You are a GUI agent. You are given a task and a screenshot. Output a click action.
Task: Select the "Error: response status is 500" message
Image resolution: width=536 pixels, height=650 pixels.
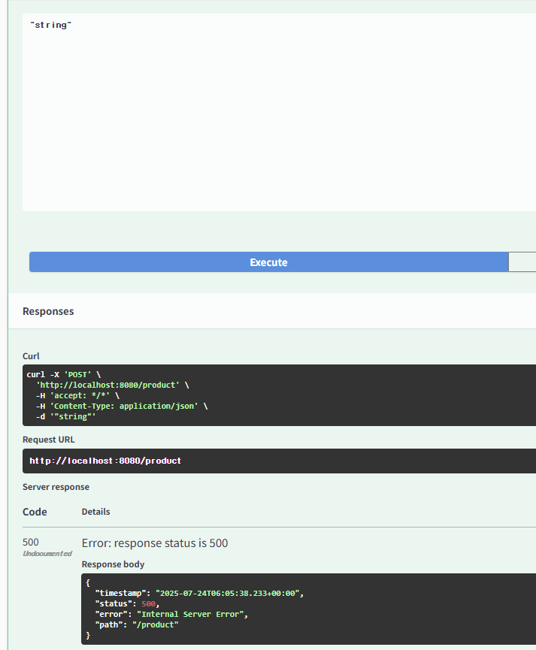[x=155, y=543]
